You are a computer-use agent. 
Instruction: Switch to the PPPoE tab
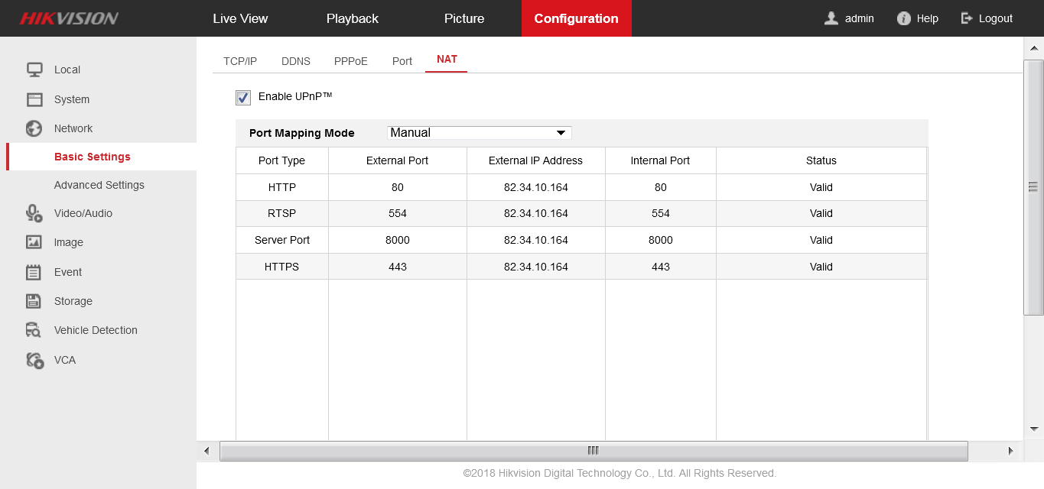click(350, 60)
